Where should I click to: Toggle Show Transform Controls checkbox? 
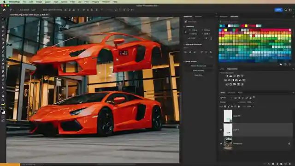[x=41, y=10]
